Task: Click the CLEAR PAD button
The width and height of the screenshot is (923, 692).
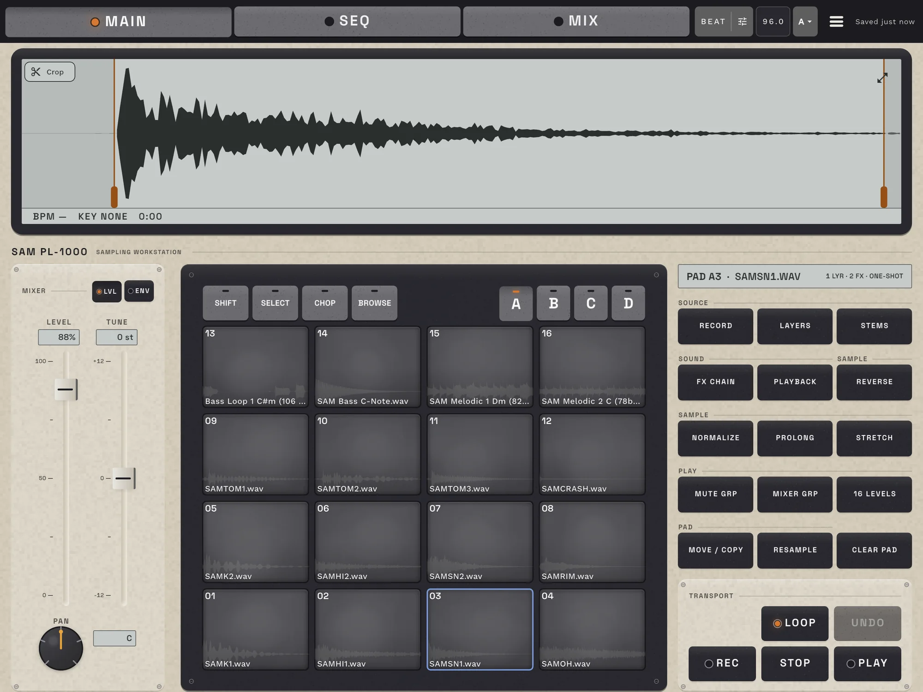Action: 874,550
